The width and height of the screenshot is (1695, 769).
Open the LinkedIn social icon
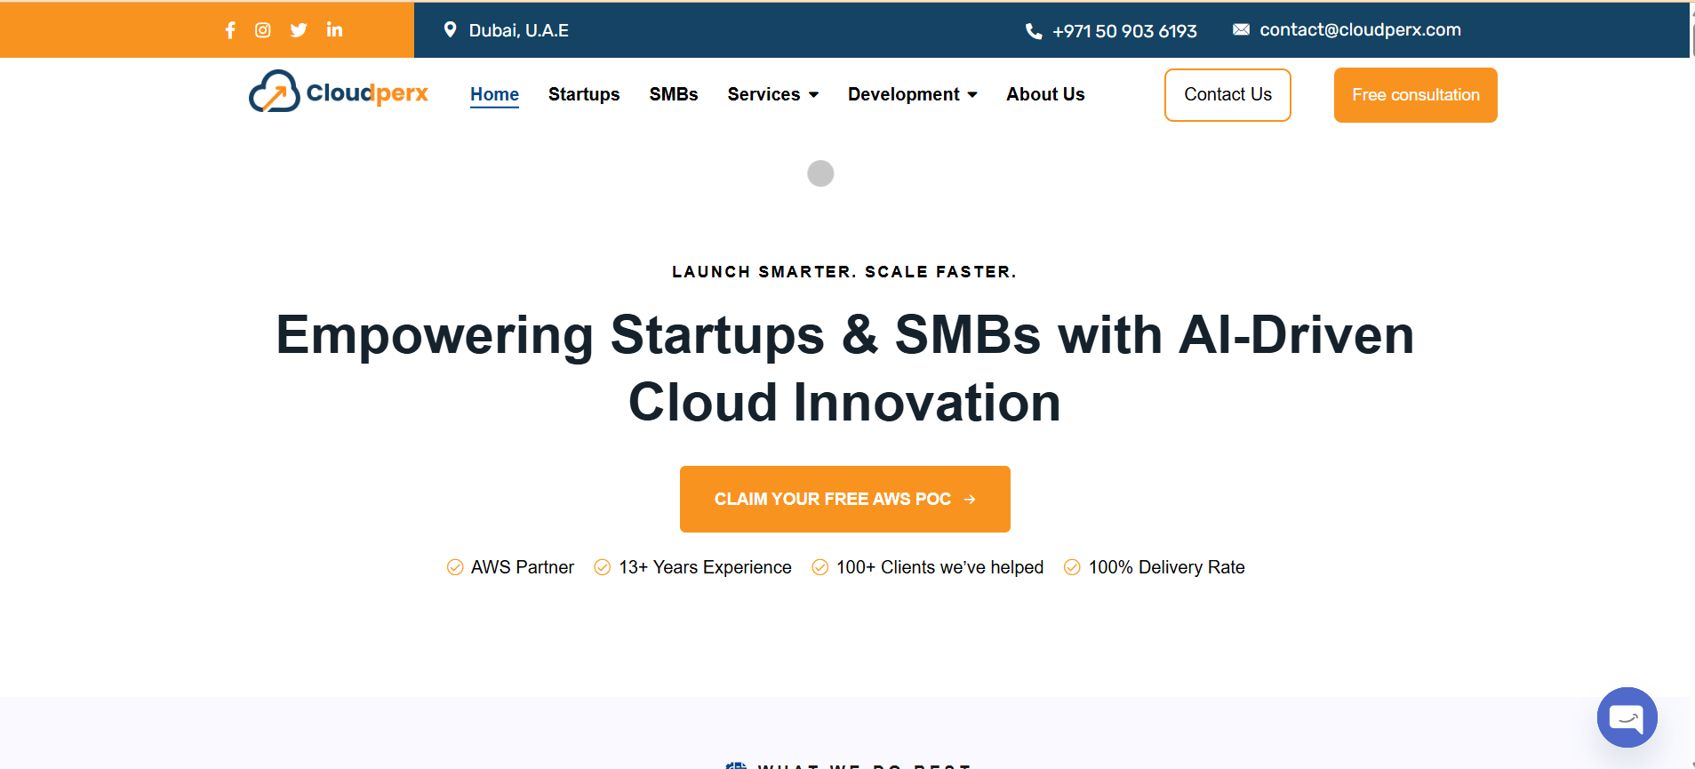click(x=334, y=30)
